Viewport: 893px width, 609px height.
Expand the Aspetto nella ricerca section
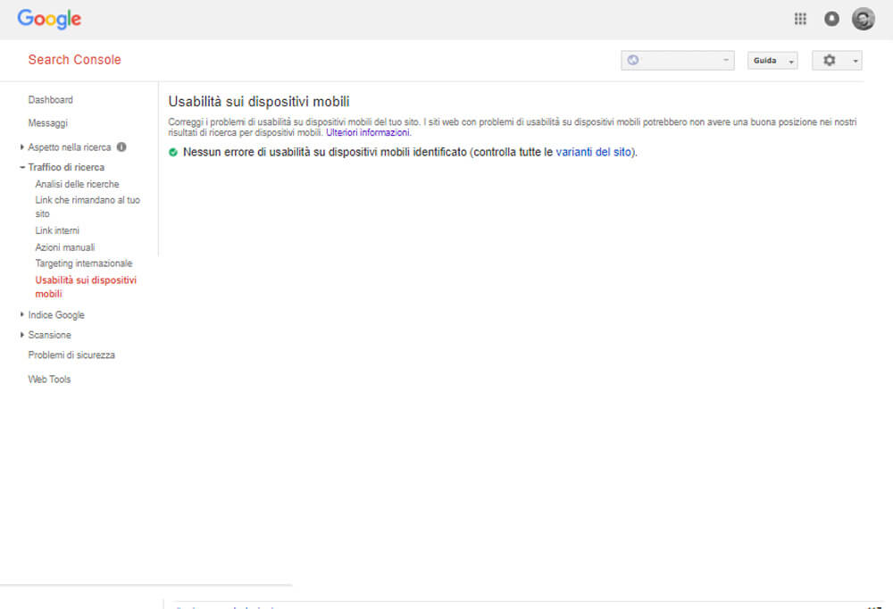coord(21,147)
